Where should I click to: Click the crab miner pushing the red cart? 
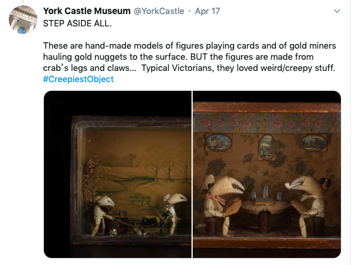[x=104, y=216]
